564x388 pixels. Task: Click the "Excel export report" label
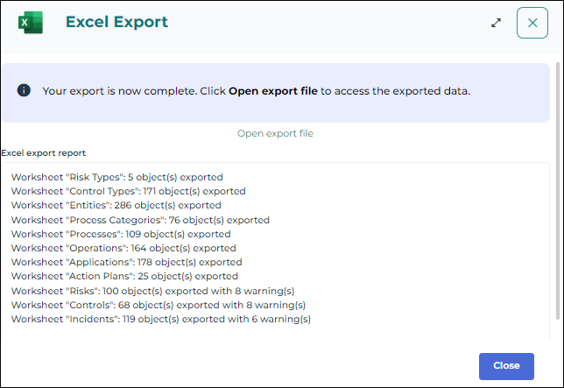click(44, 152)
